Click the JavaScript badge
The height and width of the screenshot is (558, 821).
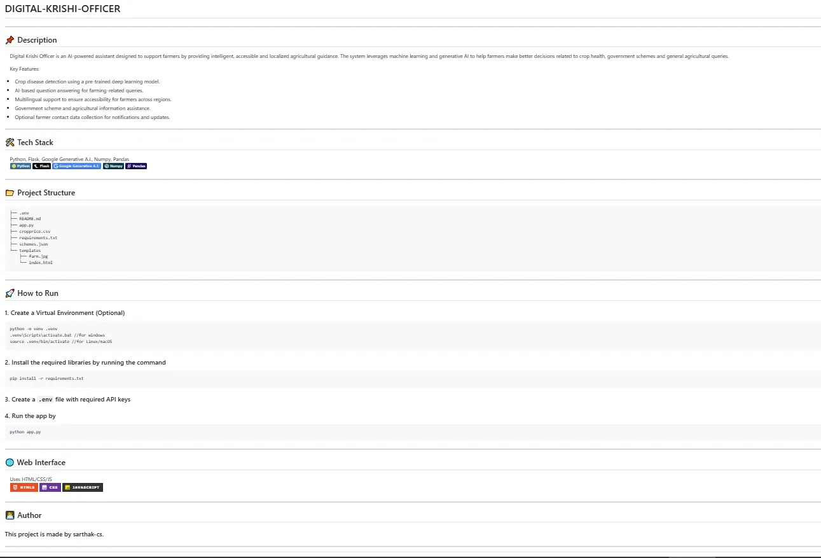click(x=83, y=487)
